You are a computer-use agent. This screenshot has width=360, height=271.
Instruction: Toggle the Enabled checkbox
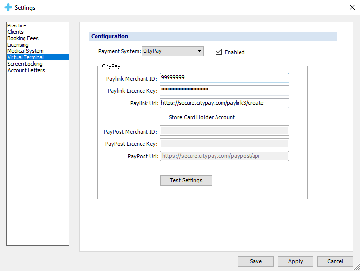coord(219,52)
